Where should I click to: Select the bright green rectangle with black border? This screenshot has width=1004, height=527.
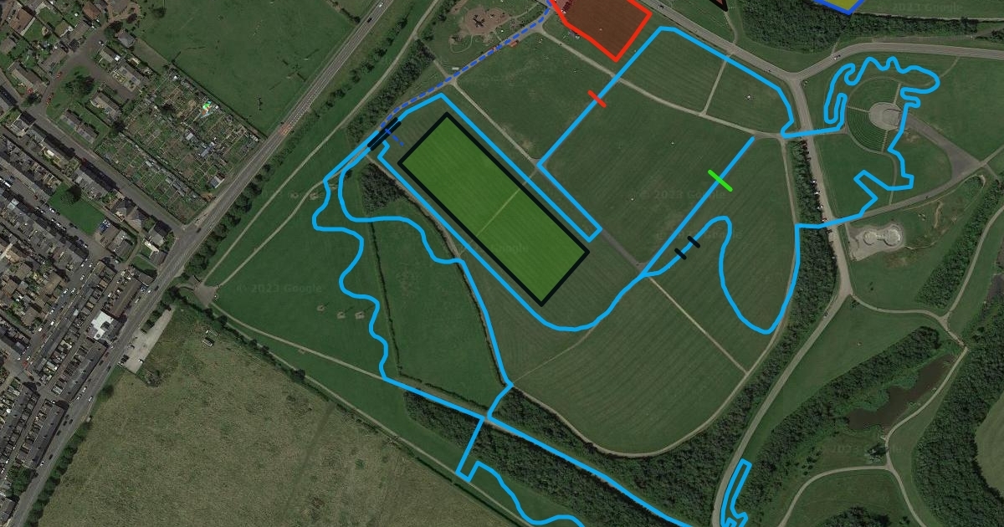coord(494,208)
